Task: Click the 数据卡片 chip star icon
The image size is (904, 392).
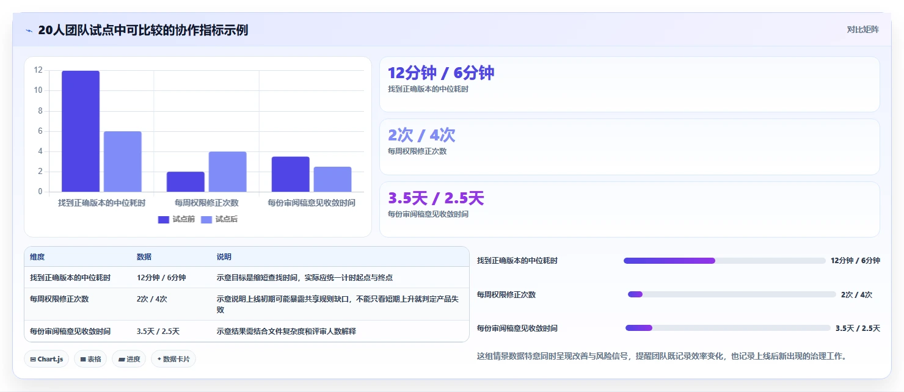Action: [x=159, y=359]
